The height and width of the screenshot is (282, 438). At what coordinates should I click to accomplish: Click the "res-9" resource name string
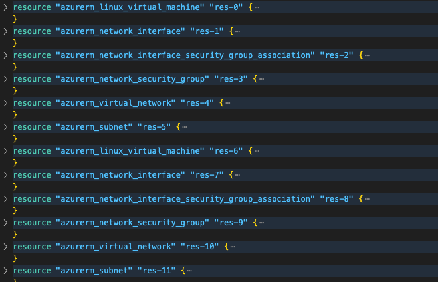click(231, 223)
